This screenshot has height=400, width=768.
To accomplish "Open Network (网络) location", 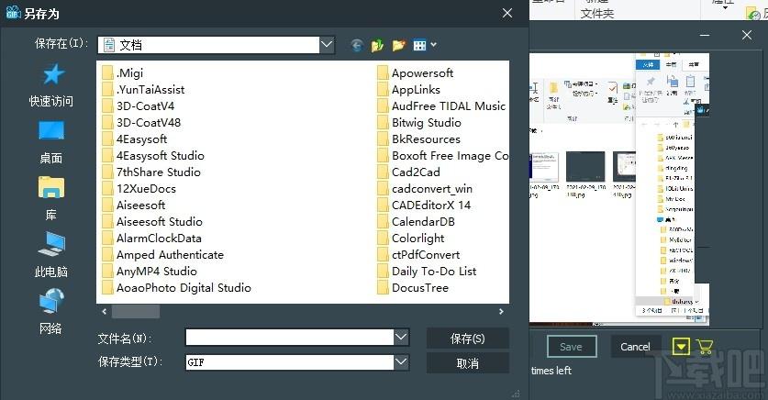I will pos(51,311).
